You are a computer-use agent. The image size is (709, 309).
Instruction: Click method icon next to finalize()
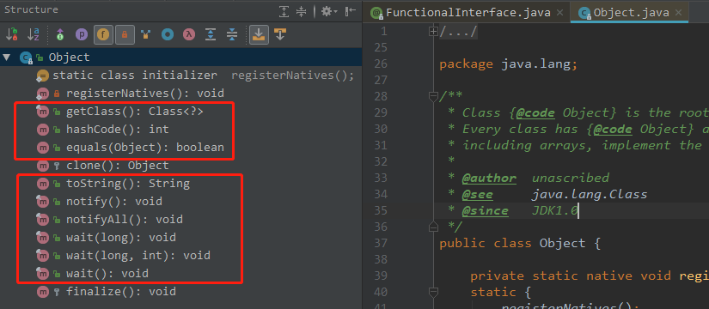pos(42,292)
